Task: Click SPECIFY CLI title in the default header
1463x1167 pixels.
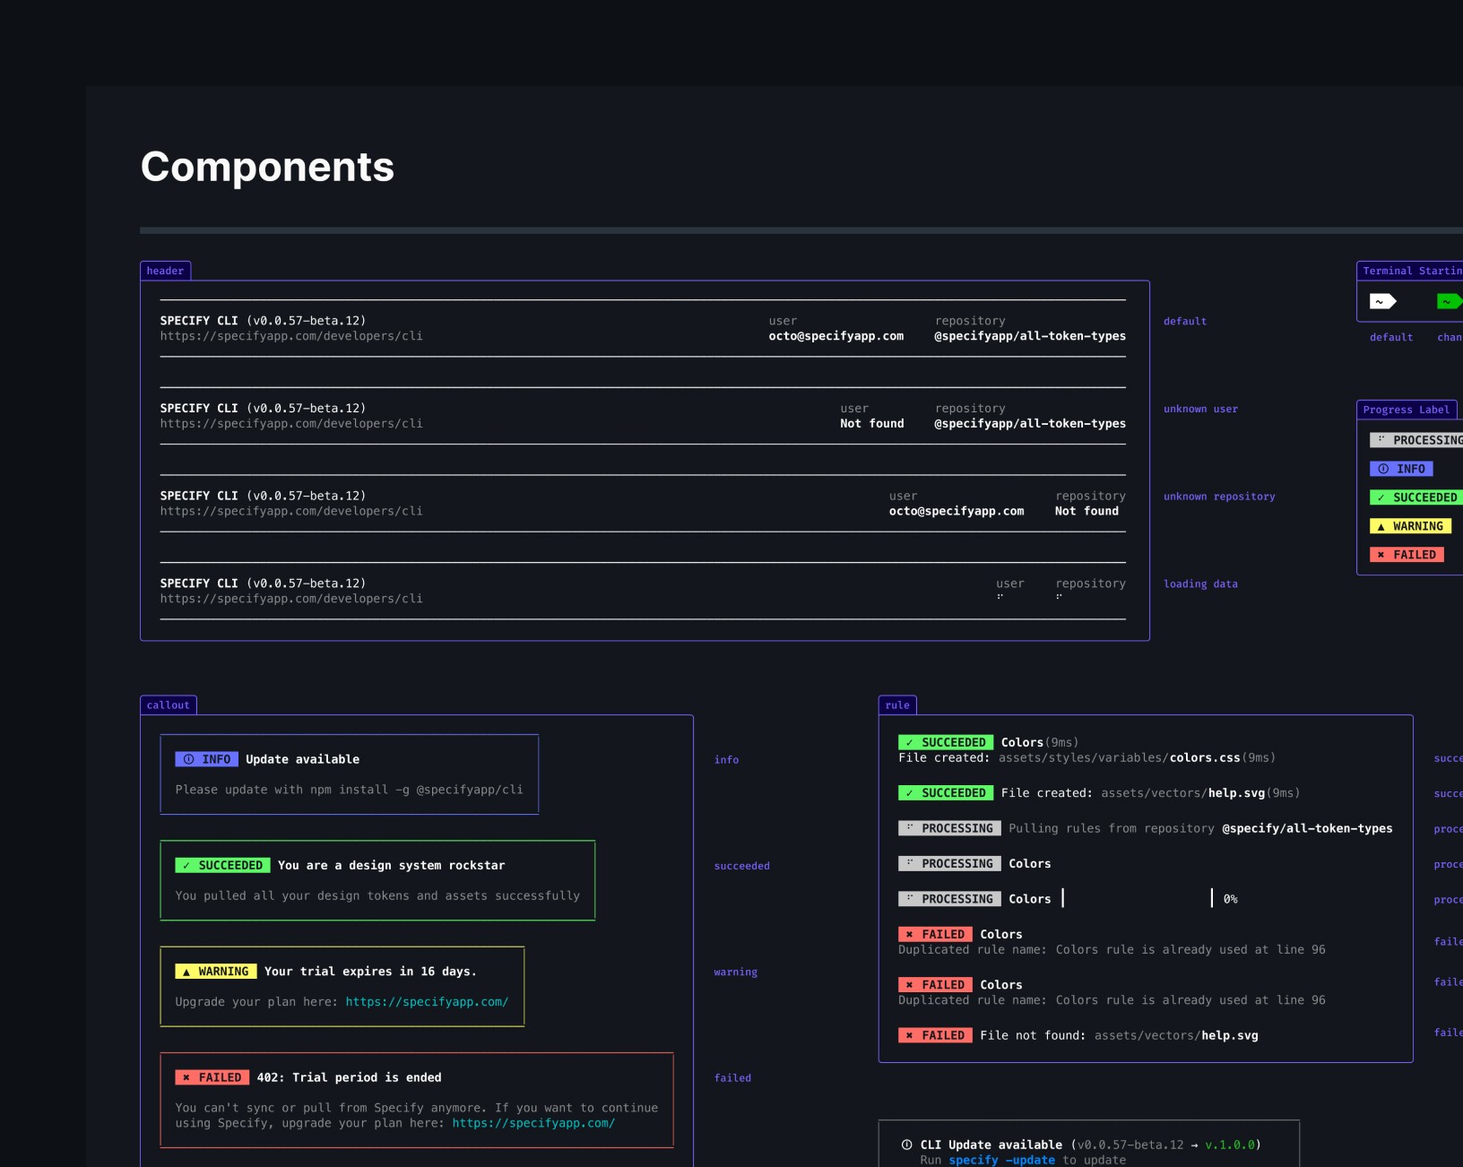Action: point(199,321)
